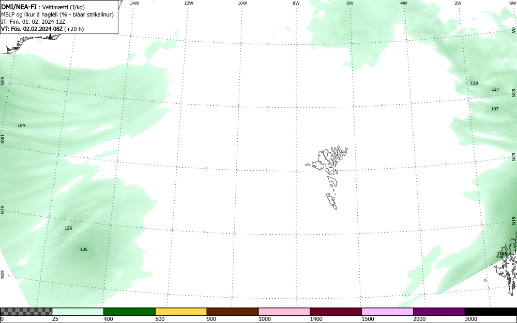Pick the lavender 1500–2000 legend swatch
This screenshot has height=323, width=517.
(x=387, y=312)
